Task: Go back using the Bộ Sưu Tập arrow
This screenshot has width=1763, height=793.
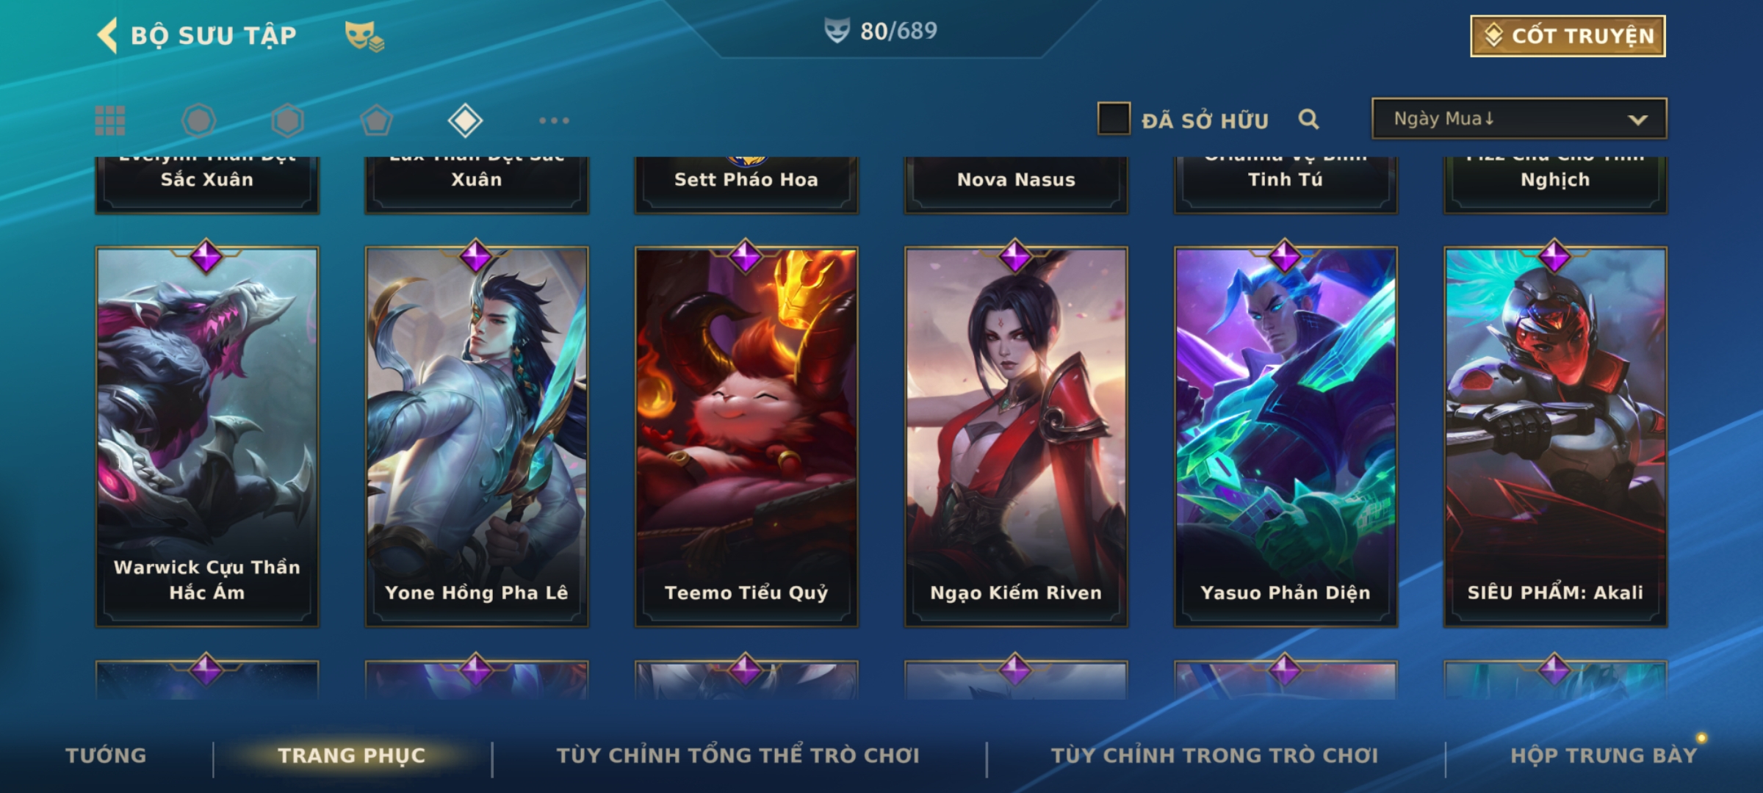Action: [107, 35]
